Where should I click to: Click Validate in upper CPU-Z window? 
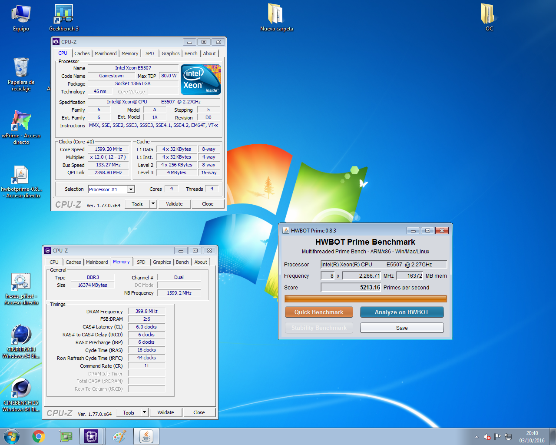pos(174,204)
